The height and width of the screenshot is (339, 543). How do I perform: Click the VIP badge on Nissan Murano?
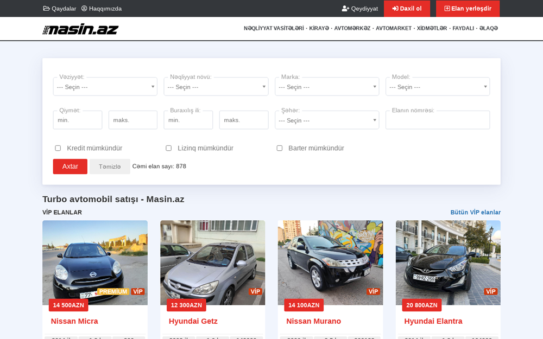click(x=373, y=292)
